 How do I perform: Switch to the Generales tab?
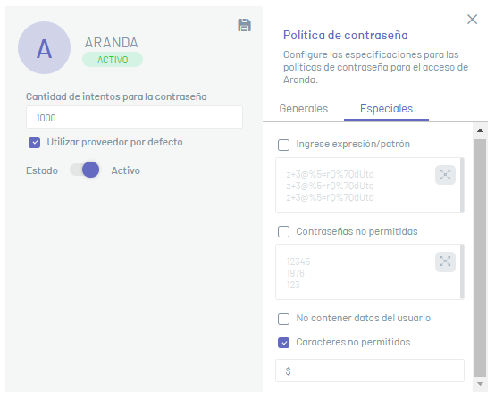tap(304, 109)
